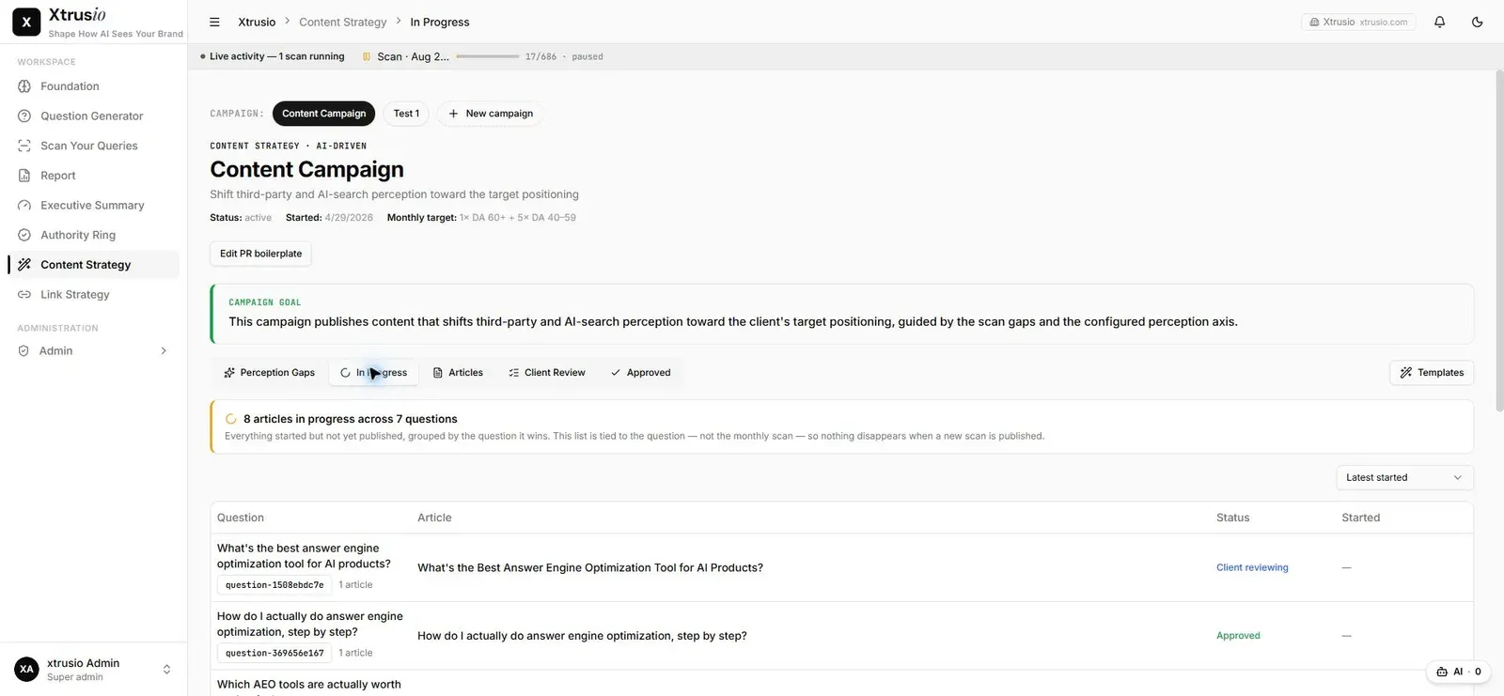Expand the Admin section chevron
The height and width of the screenshot is (696, 1504).
click(164, 351)
